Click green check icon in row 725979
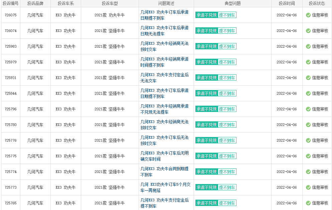This screenshot has height=210, width=332. tap(308, 62)
